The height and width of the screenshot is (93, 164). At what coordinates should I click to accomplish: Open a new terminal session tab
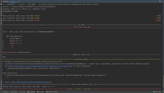pyautogui.click(x=18, y=2)
